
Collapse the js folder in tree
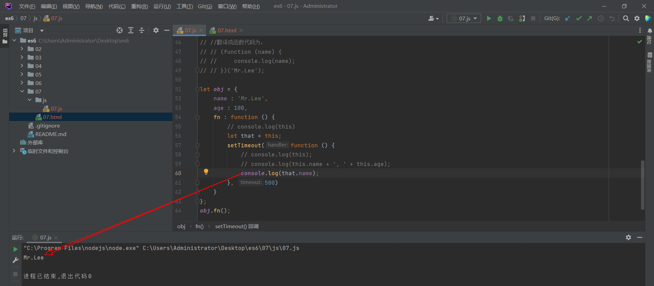coord(30,100)
